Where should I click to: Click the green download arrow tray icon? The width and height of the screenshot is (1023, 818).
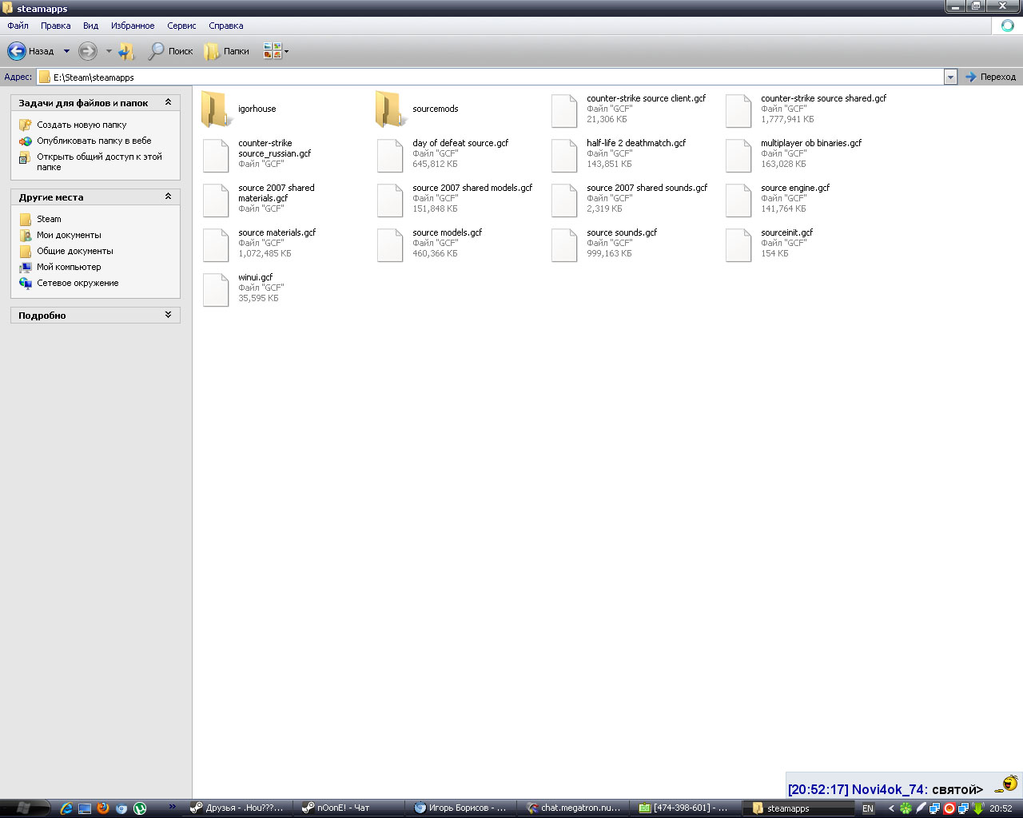pos(977,808)
